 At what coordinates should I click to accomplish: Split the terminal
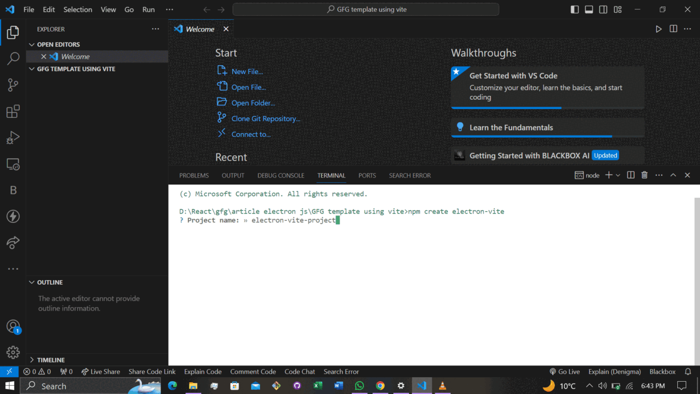click(631, 175)
